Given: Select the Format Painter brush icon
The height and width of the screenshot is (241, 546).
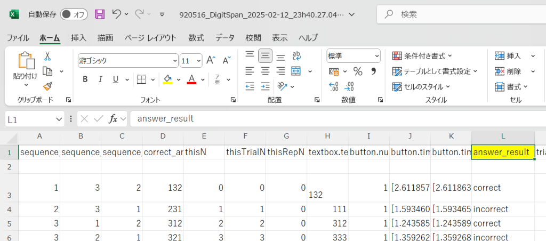Looking at the screenshot, I should (x=47, y=86).
